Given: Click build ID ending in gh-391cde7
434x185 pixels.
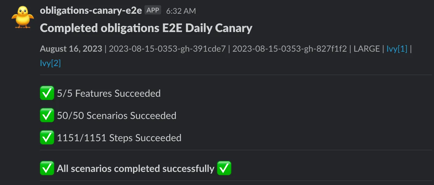Looking at the screenshot, I should (x=167, y=49).
